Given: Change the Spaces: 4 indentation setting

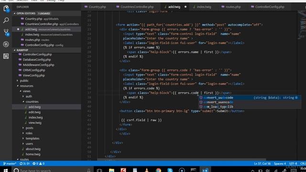Looking at the screenshot, I should (x=280, y=163).
